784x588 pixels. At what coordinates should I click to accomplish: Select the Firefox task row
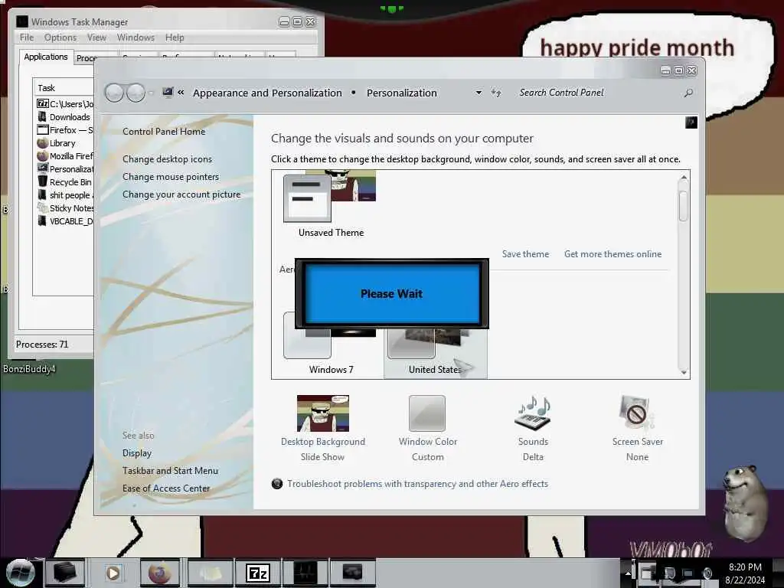tap(64, 130)
